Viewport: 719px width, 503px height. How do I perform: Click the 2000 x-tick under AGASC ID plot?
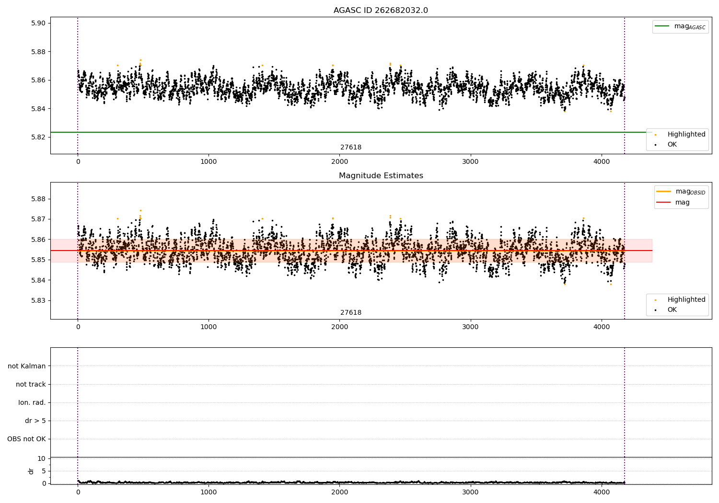pos(339,162)
